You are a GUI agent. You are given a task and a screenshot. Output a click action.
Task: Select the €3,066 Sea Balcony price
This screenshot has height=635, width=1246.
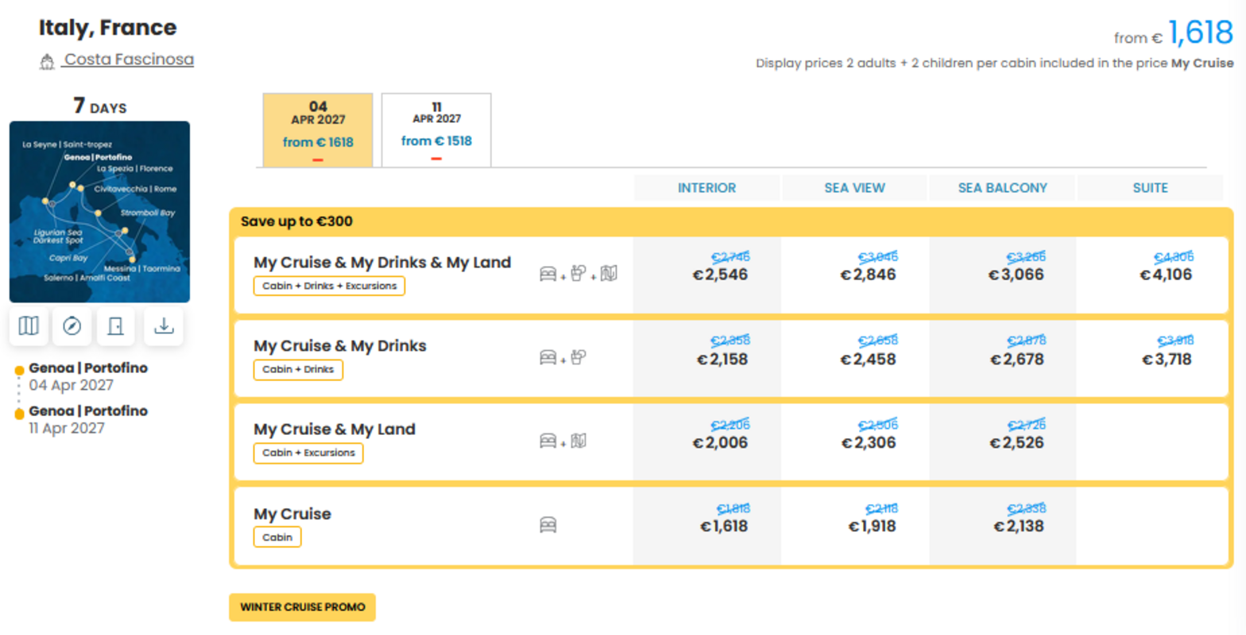point(1016,275)
